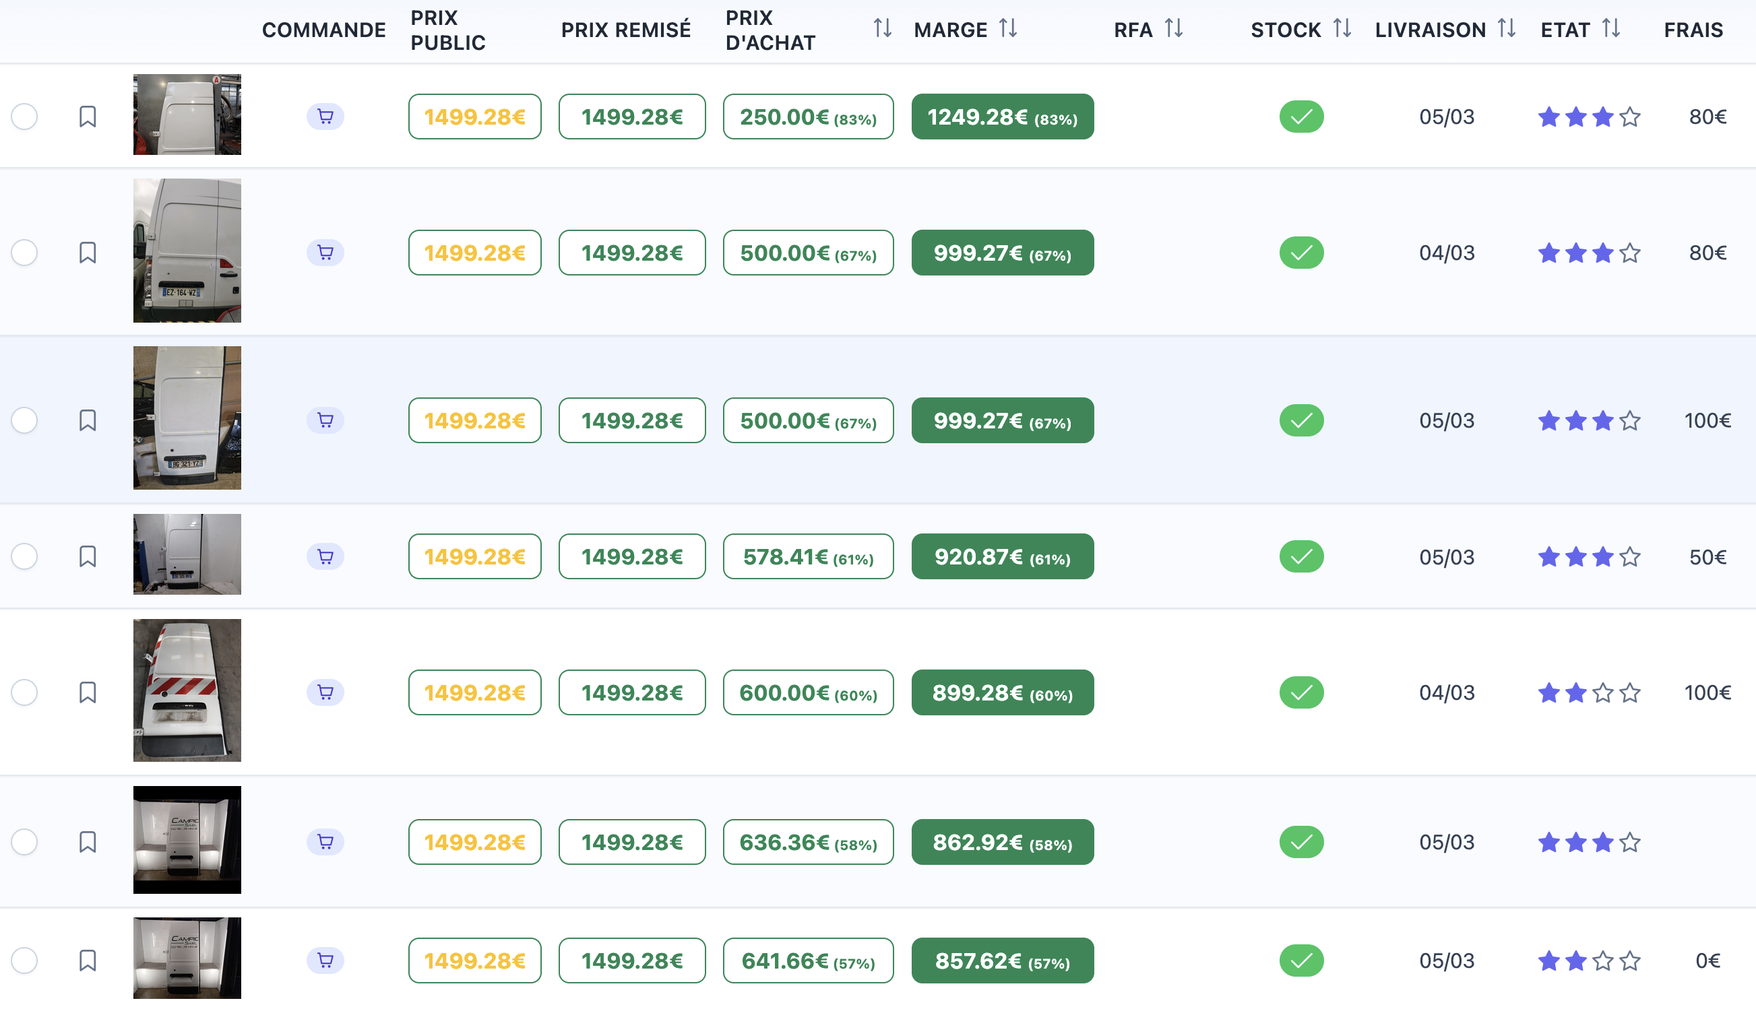The image size is (1756, 1009).
Task: Click the 1249.28€ (83%) margin badge
Action: 1002,117
